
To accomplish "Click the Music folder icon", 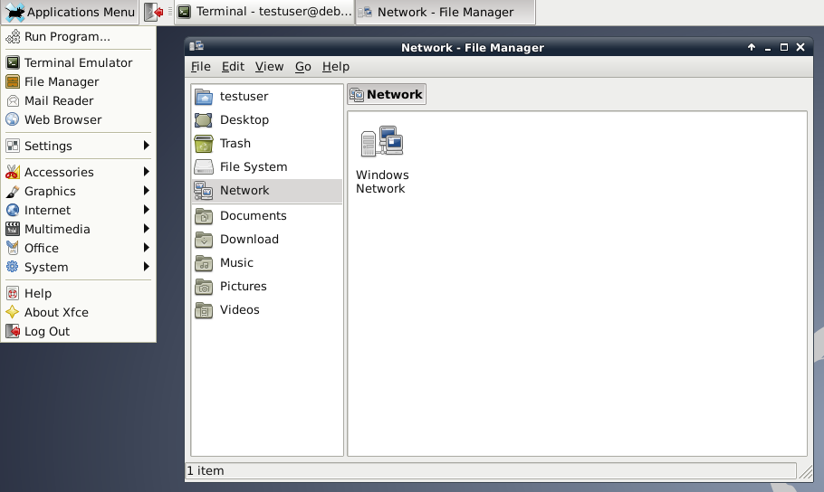I will [x=204, y=263].
